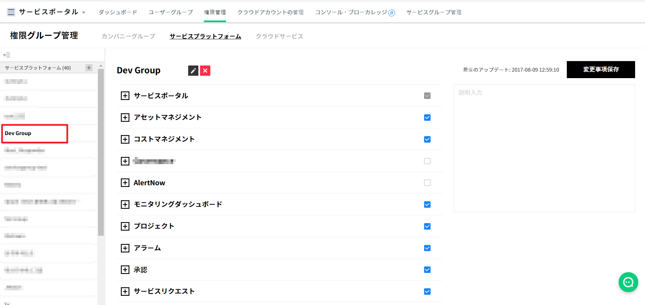Click the beta badge on コンソール・ブローカレッジ
The width and height of the screenshot is (645, 305).
click(392, 13)
